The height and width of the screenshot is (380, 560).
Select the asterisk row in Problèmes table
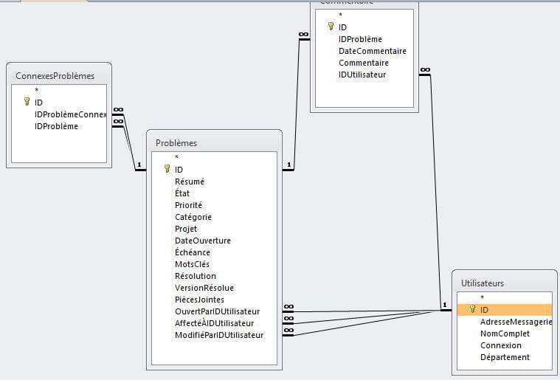tap(214, 157)
